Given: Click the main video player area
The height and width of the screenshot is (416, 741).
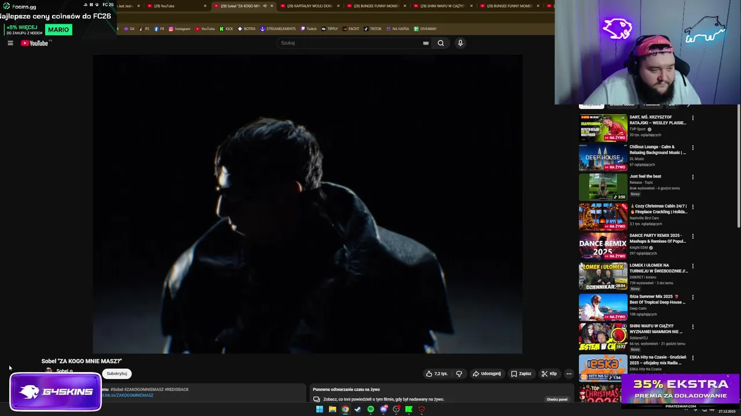Looking at the screenshot, I should tap(307, 204).
